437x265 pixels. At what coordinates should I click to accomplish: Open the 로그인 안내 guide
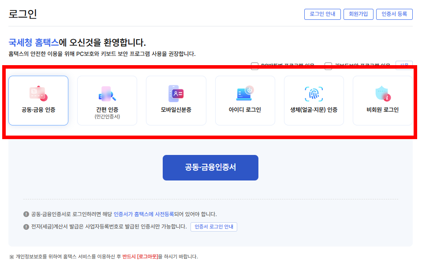(x=322, y=14)
